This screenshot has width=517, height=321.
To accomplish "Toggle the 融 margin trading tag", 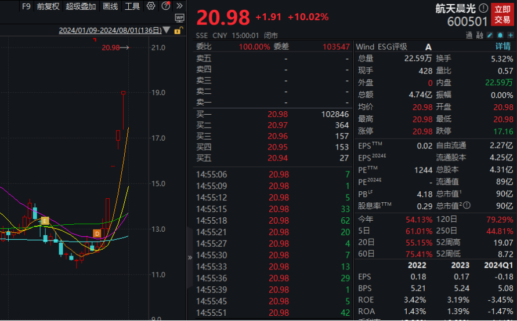I will [480, 35].
